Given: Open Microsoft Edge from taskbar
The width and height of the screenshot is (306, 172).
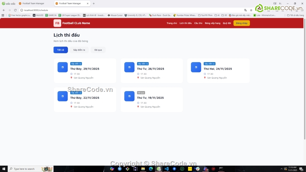Looking at the screenshot, I should click(x=151, y=169).
